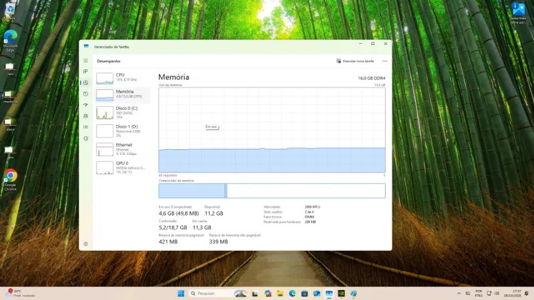The height and width of the screenshot is (300, 534).
Task: Click the "16,0 GB DDR4" label
Action: (x=371, y=78)
